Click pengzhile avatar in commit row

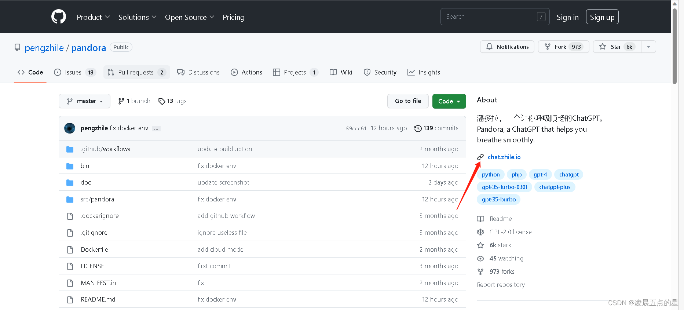tap(70, 128)
